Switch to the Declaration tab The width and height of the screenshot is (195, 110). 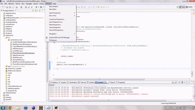pos(72,82)
